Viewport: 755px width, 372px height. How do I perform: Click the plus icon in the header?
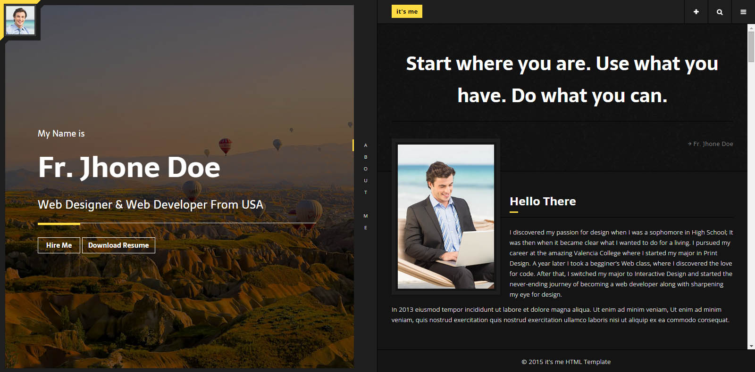point(696,12)
